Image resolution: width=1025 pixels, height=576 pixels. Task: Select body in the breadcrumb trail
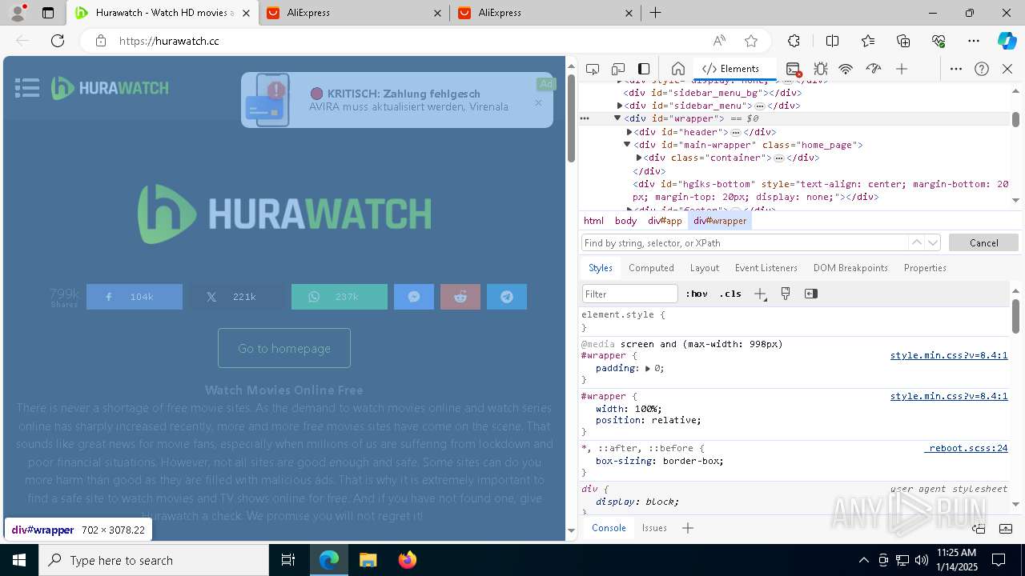pos(625,221)
